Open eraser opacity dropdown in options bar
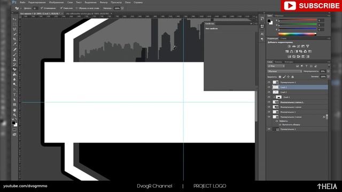 122,9
